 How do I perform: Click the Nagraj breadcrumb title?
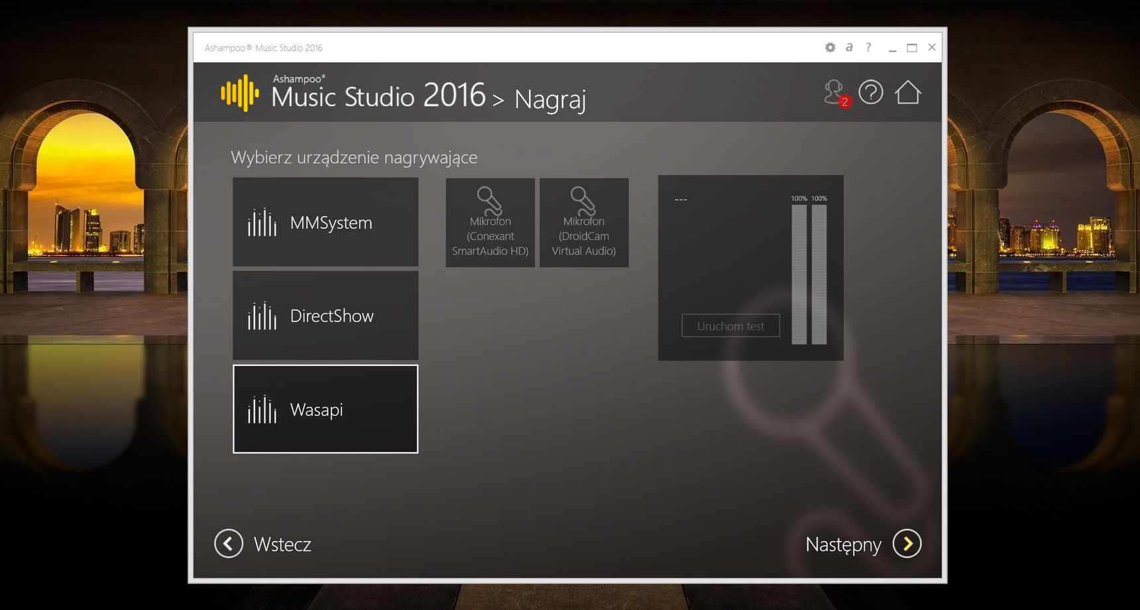pyautogui.click(x=550, y=100)
